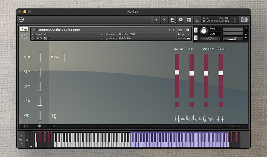Open Kontakt settings gear in top toolbar
Screen dimensions: 267x157
pyautogui.click(x=181, y=20)
